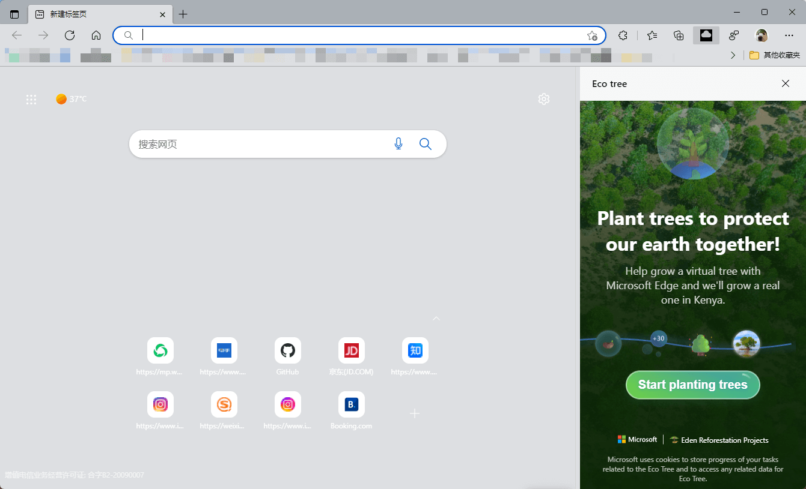
Task: Add this page to favorites
Action: [592, 35]
